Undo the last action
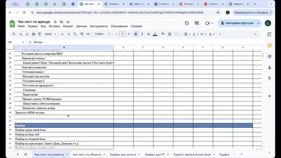This screenshot has width=281, height=158. click(x=21, y=34)
